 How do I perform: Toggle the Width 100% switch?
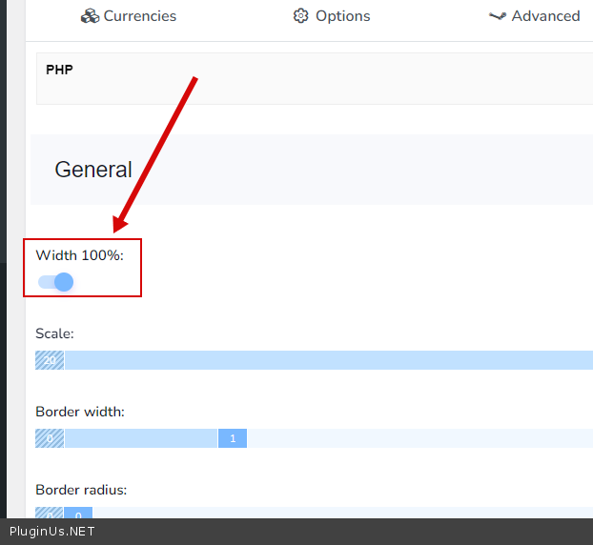[x=55, y=282]
